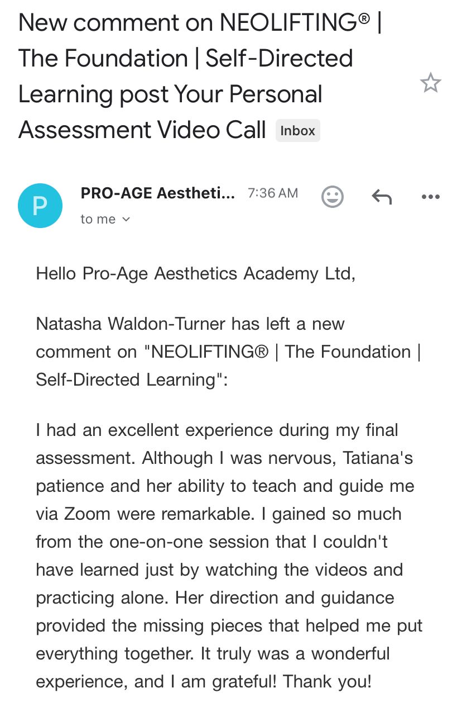Reply using the curved arrow icon
Image resolution: width=462 pixels, height=707 pixels.
382,197
